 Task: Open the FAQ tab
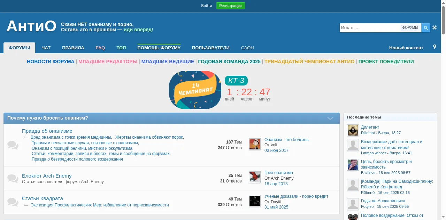tap(100, 48)
